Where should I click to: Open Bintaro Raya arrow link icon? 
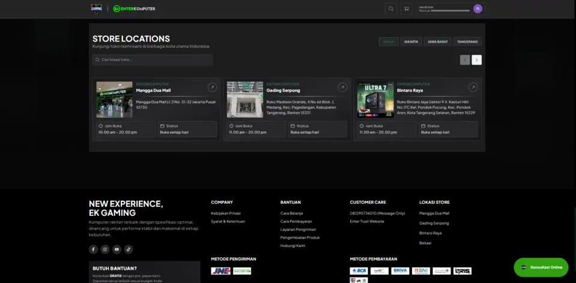click(x=473, y=88)
